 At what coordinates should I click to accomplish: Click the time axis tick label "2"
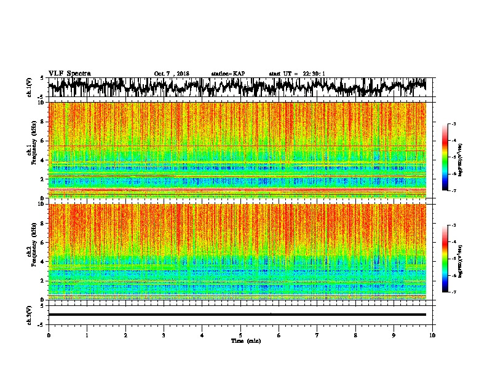click(125, 335)
